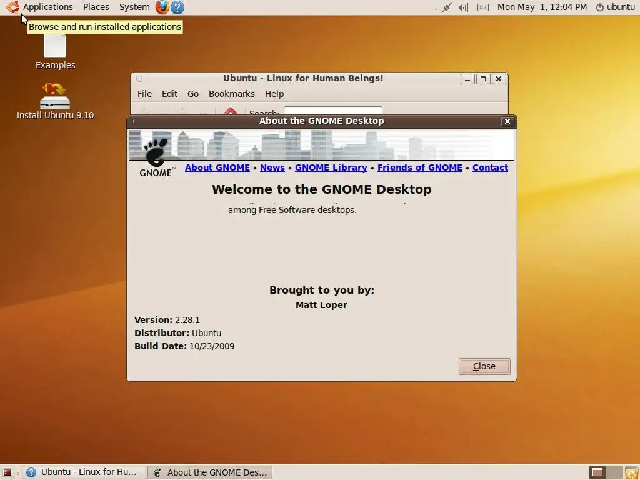Screen dimensions: 640x480
Task: Switch to About the GNOME Desktop taskbar entry
Action: [x=210, y=472]
